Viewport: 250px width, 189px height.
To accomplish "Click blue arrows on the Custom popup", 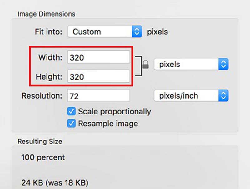I will coord(137,31).
